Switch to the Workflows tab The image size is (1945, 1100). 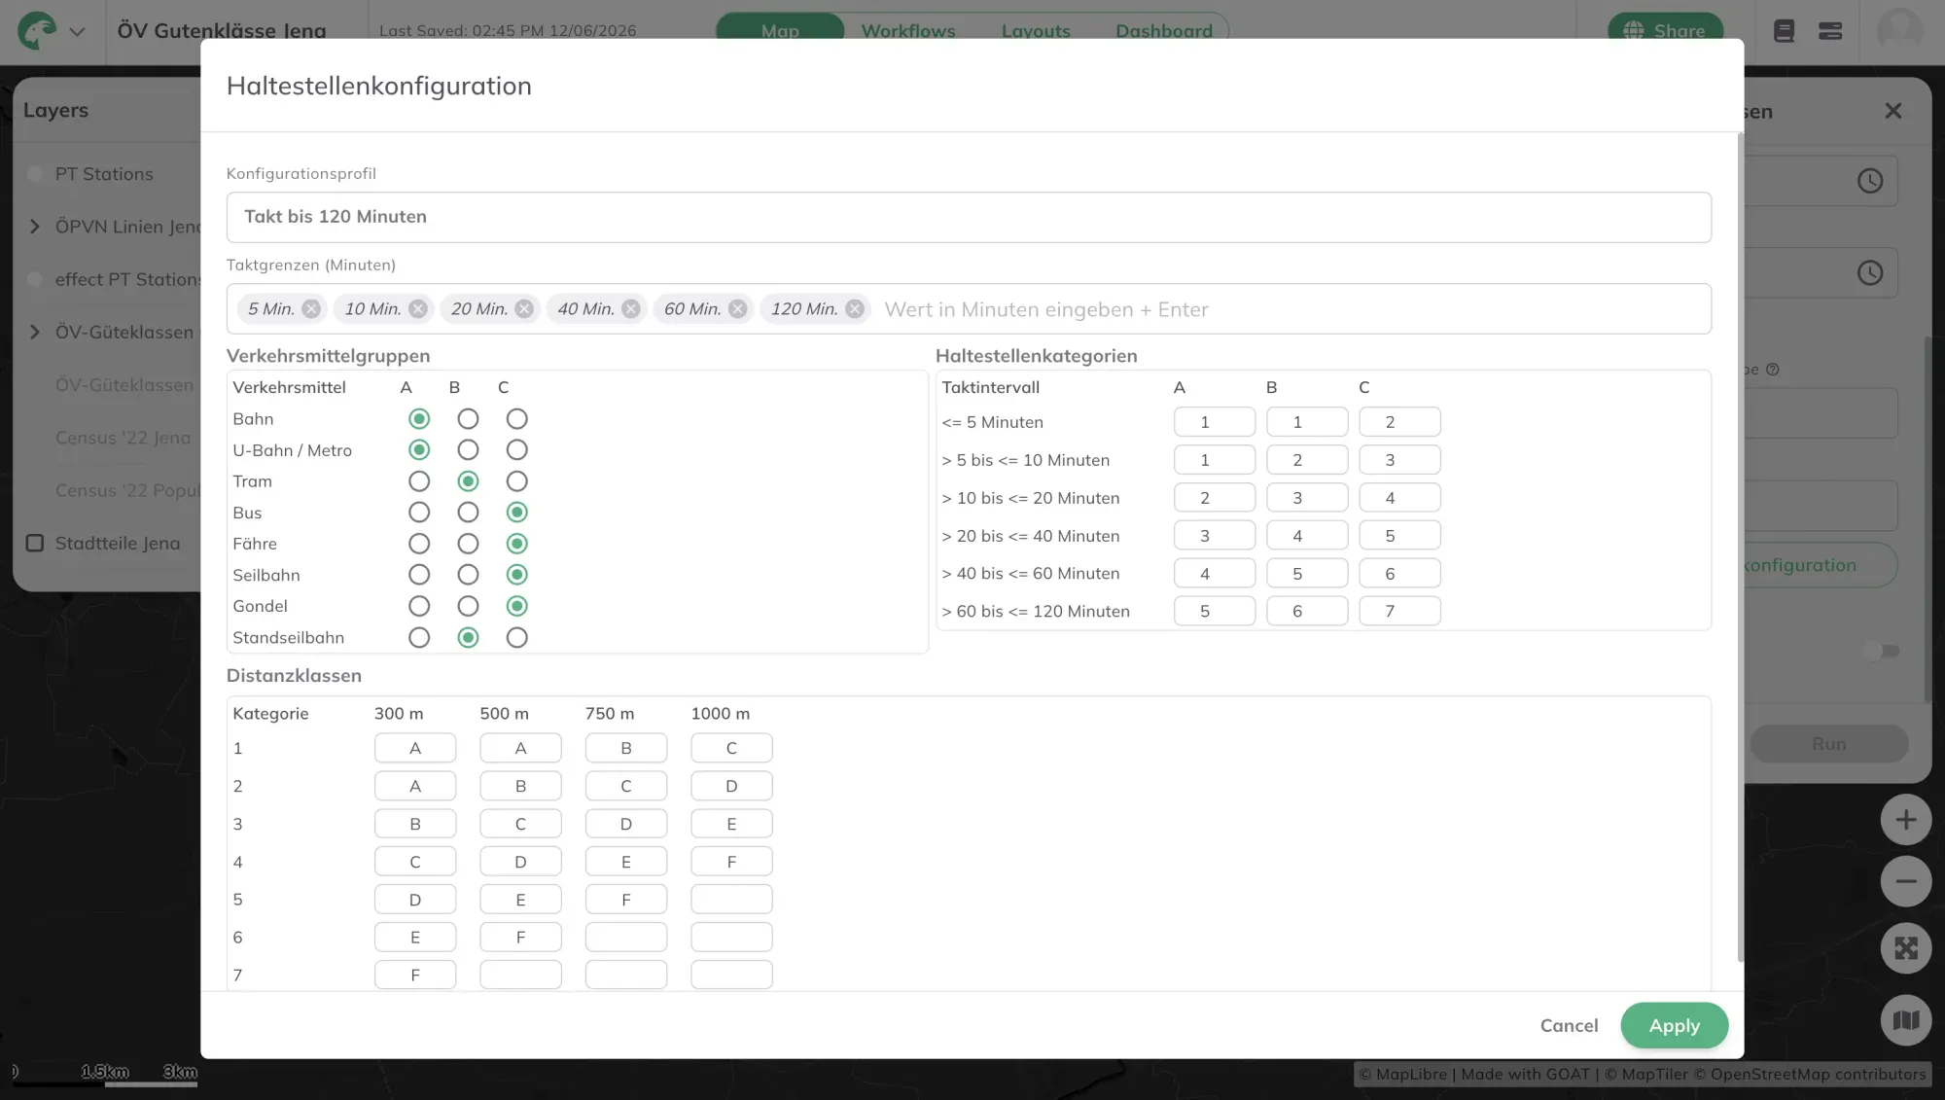pyautogui.click(x=908, y=31)
